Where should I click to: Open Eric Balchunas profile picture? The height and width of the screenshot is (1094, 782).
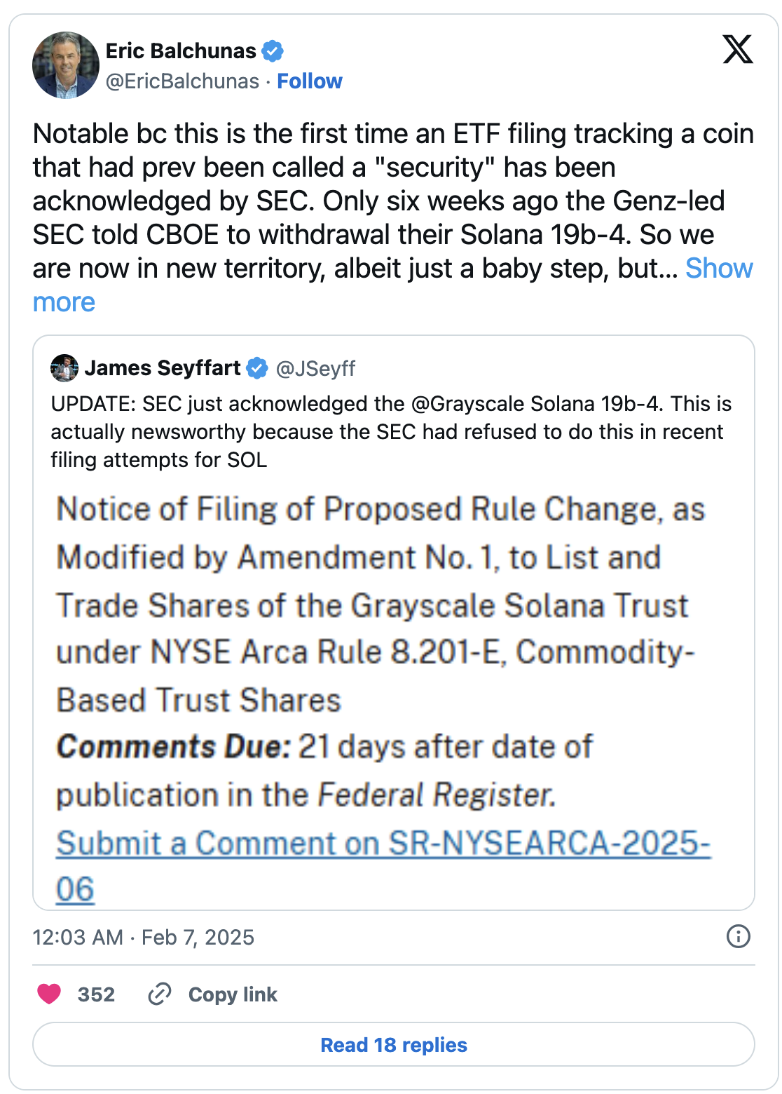click(66, 65)
